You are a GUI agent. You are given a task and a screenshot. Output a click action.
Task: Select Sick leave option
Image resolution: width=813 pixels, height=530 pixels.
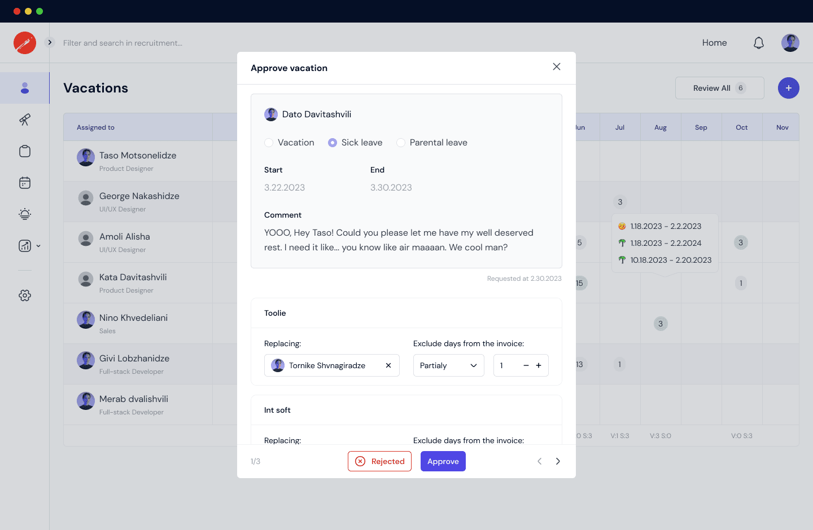pyautogui.click(x=333, y=143)
